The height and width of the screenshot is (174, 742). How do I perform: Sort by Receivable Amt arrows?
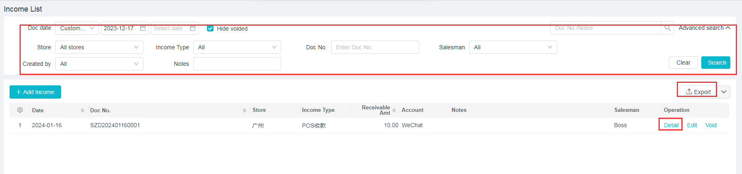(x=394, y=110)
